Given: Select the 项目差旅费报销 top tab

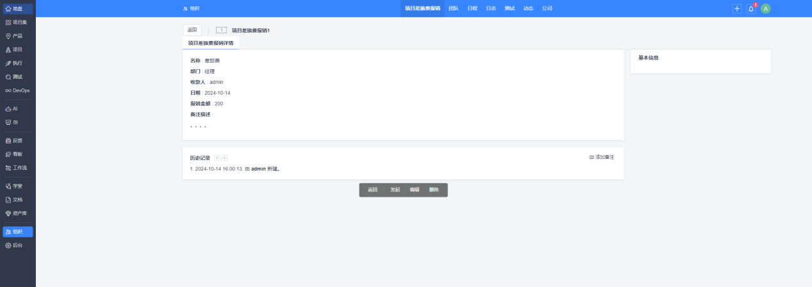Looking at the screenshot, I should click(x=422, y=8).
